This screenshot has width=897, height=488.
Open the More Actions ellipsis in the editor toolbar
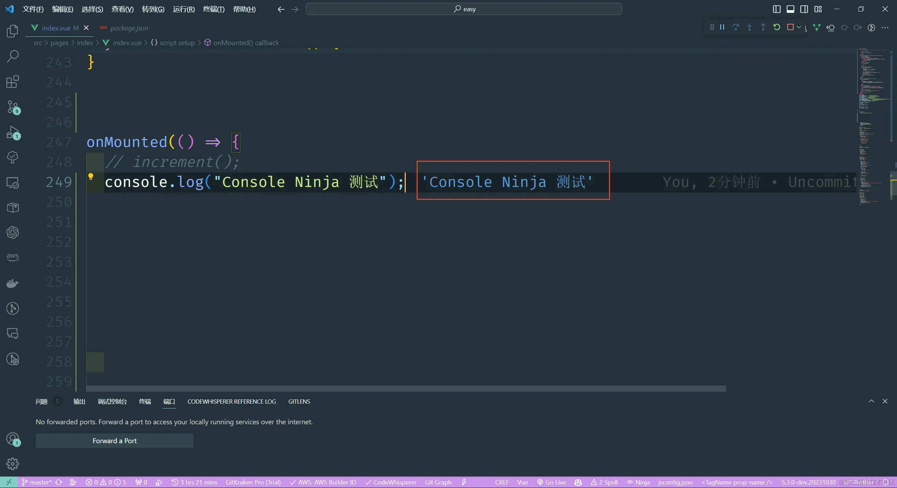click(885, 28)
